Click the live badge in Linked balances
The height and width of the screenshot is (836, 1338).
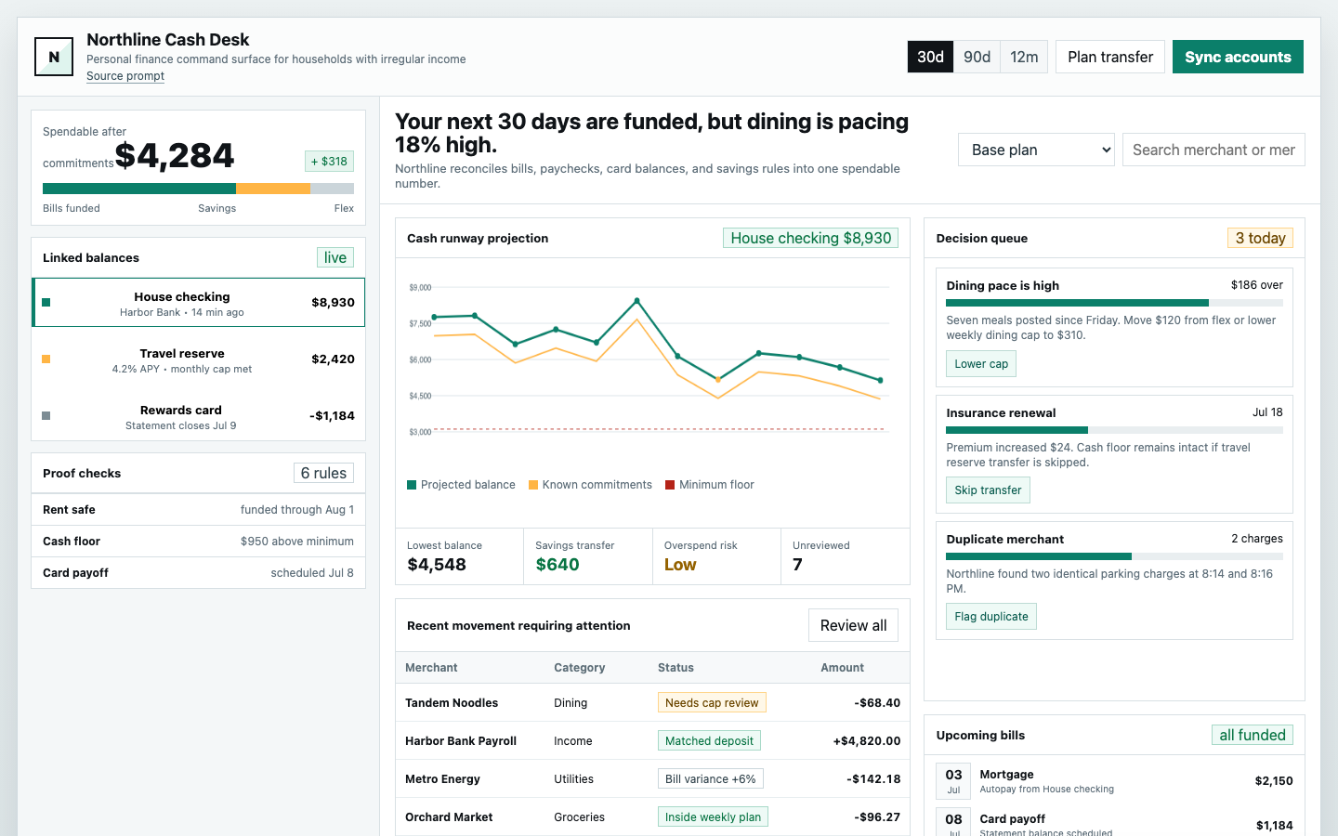[x=335, y=257]
